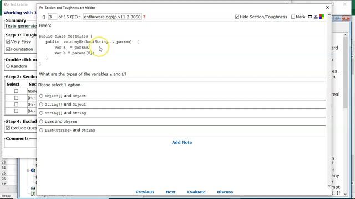This screenshot has width=355, height=199.
Task: Click the app icon in the dialog title bar
Action: (41, 7)
